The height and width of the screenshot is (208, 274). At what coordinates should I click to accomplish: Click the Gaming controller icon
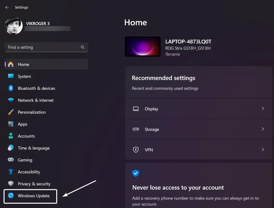(x=11, y=160)
